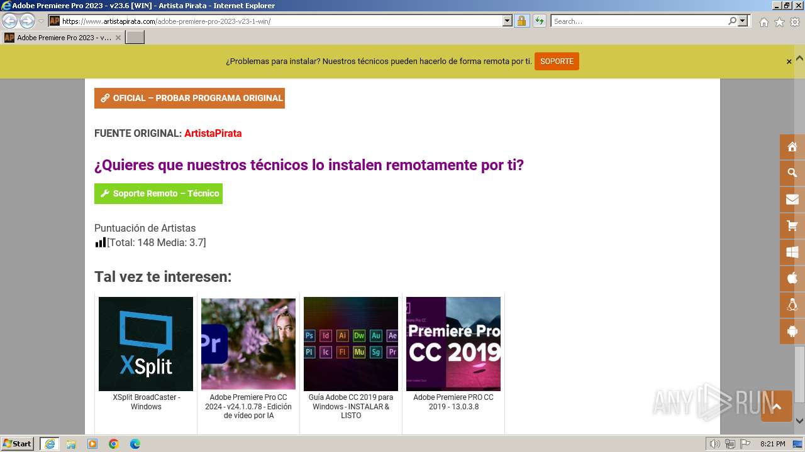Click the URL address field

pos(281,21)
